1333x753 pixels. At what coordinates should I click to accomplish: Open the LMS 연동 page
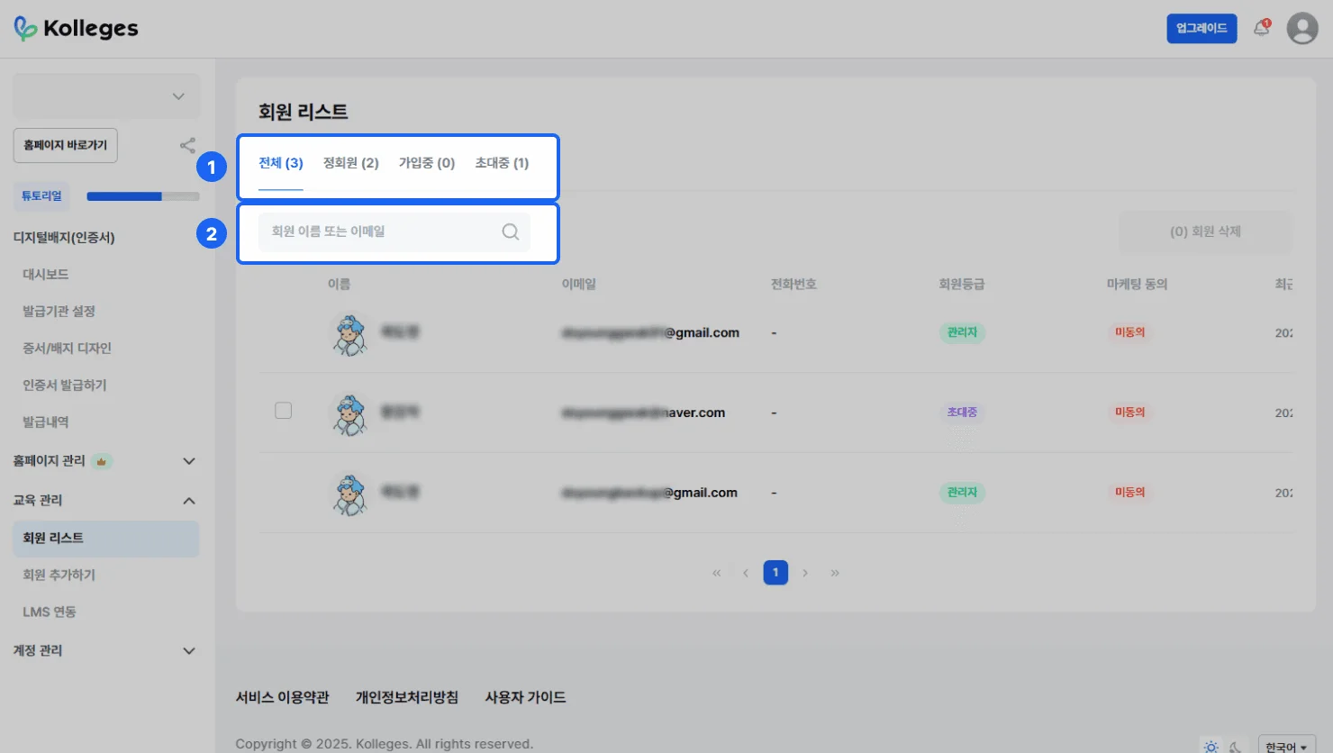click(50, 612)
